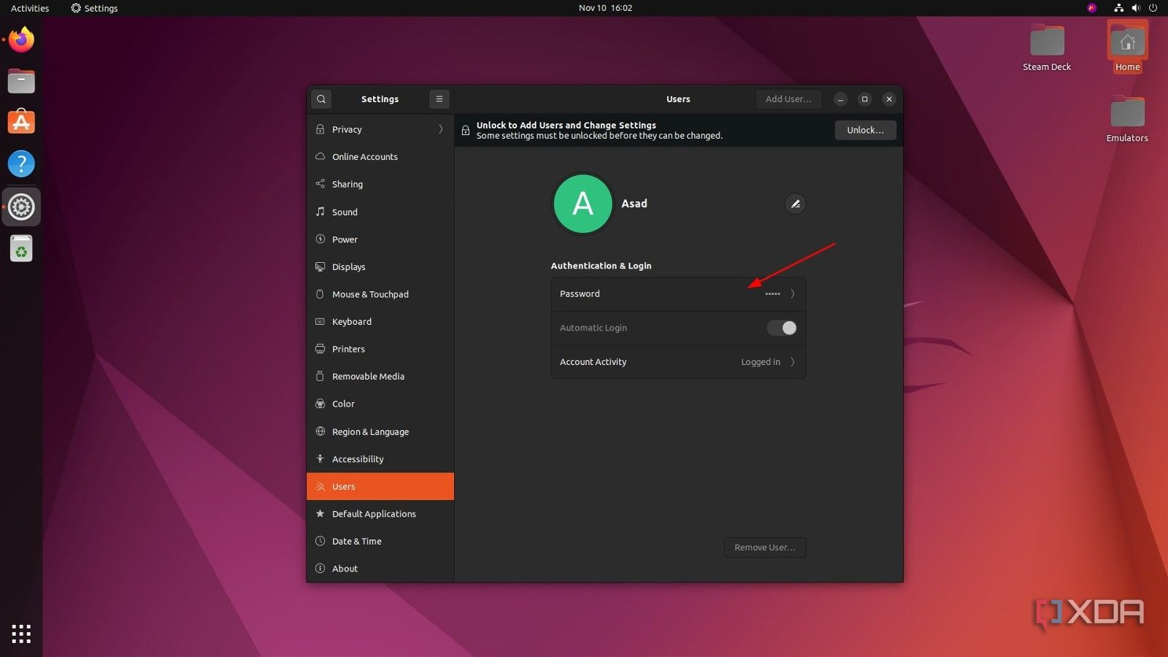Open Date & Time settings

[x=357, y=541]
